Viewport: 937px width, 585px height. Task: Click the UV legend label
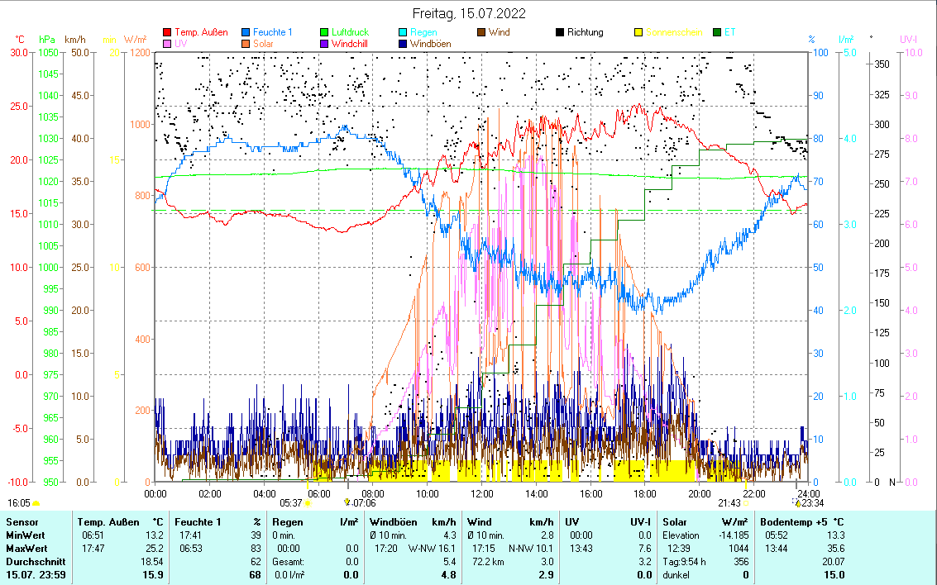[x=180, y=44]
